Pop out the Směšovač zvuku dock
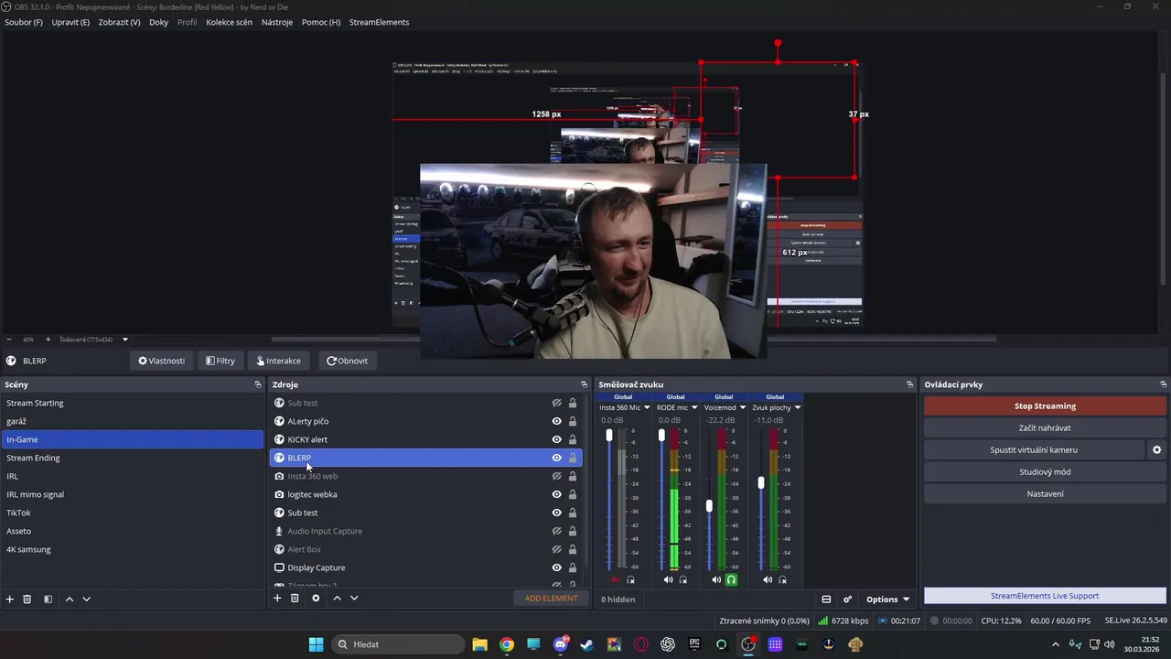 tap(909, 384)
